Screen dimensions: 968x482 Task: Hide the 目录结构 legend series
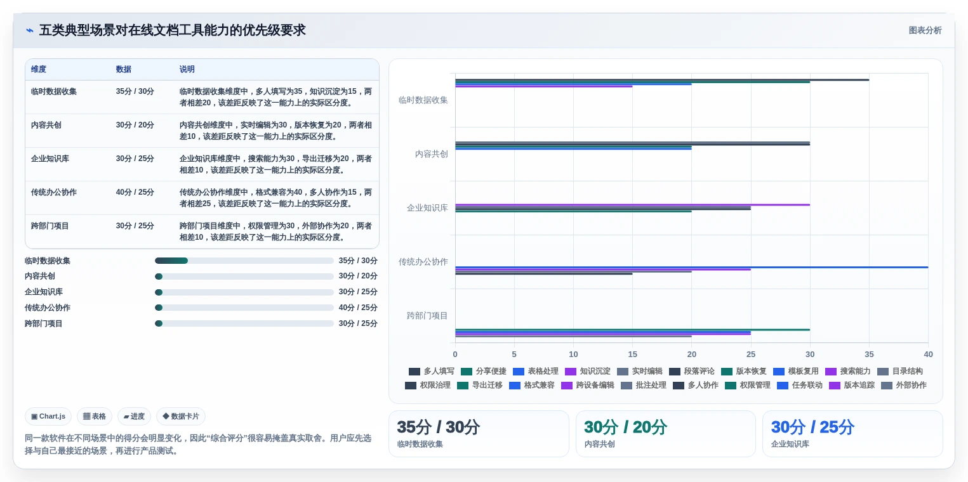coord(899,371)
